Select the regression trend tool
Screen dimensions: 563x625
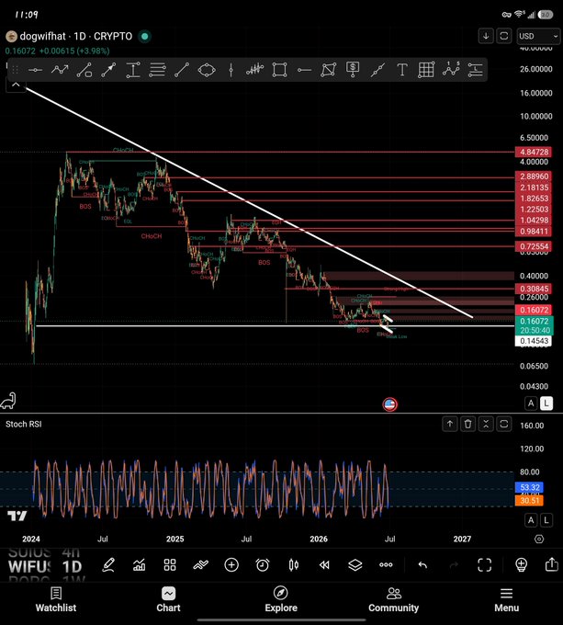tap(377, 70)
